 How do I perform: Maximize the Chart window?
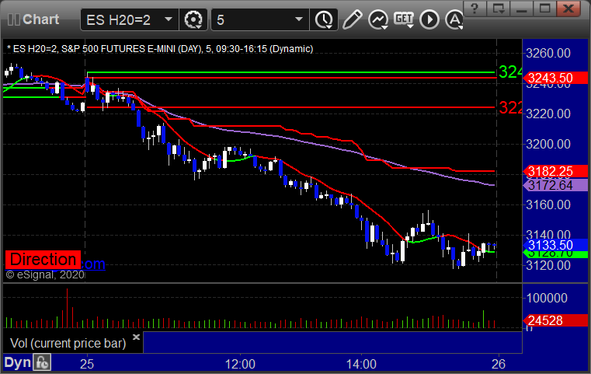pyautogui.click(x=545, y=9)
